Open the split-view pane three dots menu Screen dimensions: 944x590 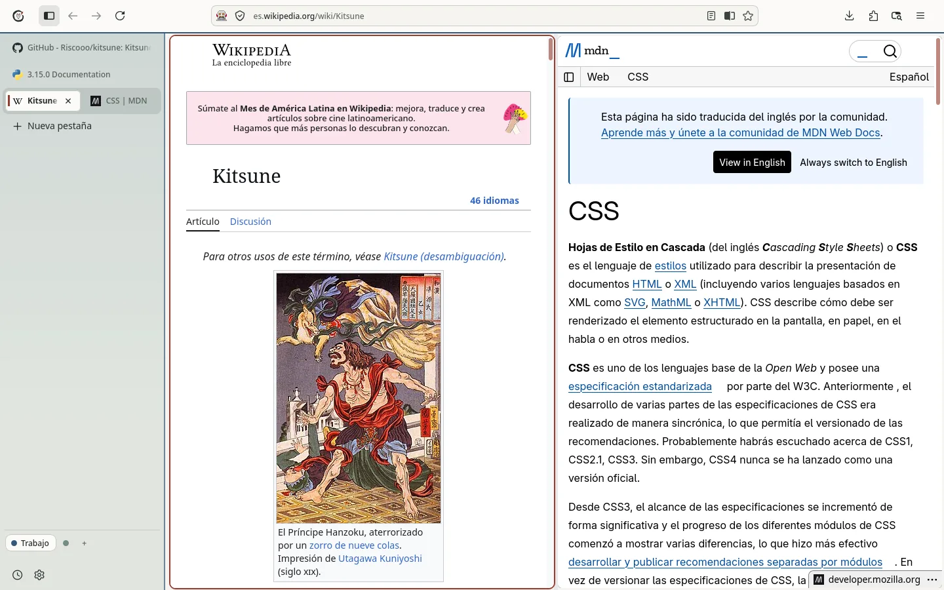[932, 580]
